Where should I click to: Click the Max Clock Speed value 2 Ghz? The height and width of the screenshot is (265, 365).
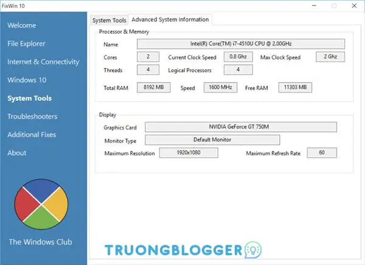[x=330, y=57]
